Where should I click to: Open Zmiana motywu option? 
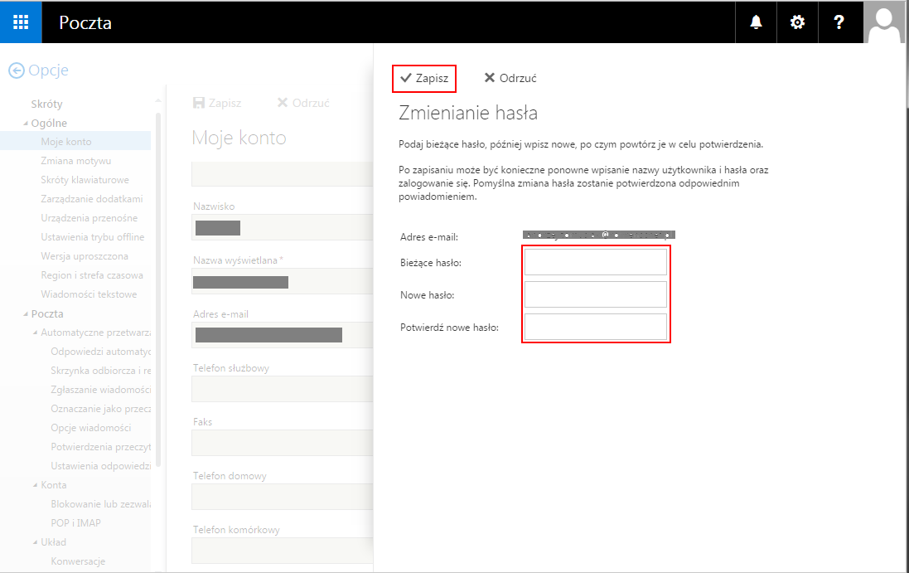click(x=76, y=161)
